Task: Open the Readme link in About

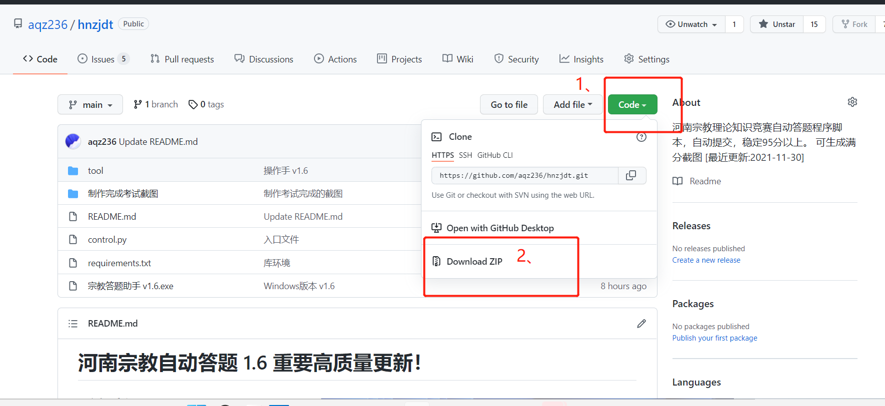Action: [x=697, y=181]
